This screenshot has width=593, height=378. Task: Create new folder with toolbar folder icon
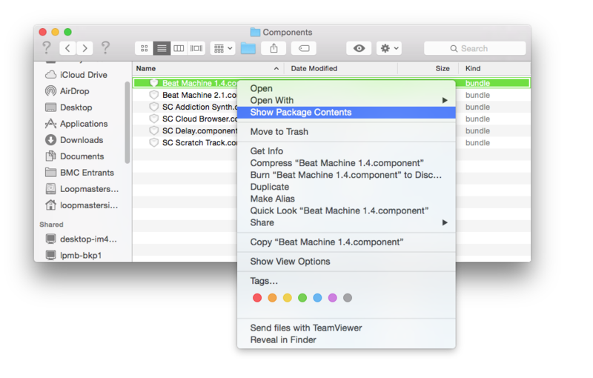click(x=248, y=48)
